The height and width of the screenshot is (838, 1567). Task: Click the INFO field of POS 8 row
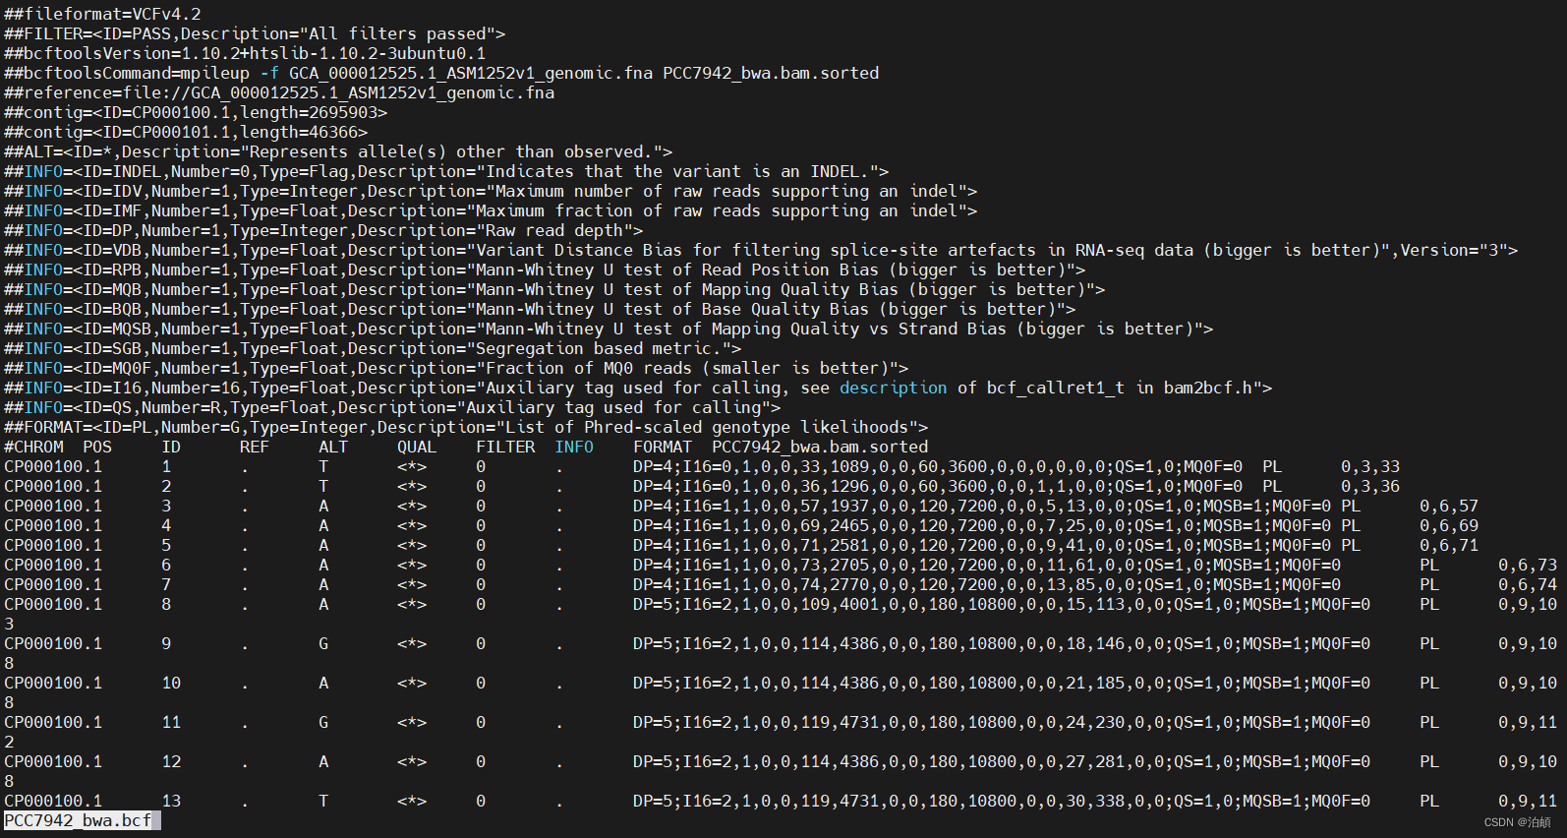click(x=1002, y=604)
